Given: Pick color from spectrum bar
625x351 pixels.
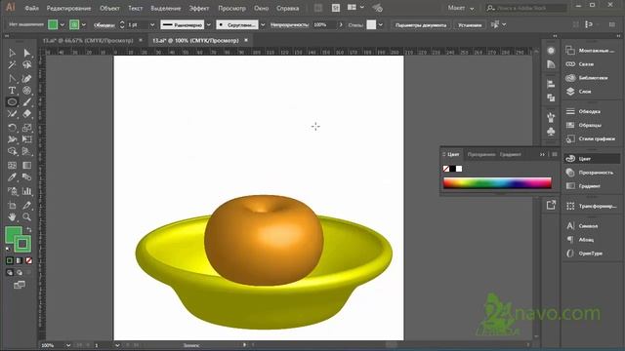Looking at the screenshot, I should coord(497,183).
